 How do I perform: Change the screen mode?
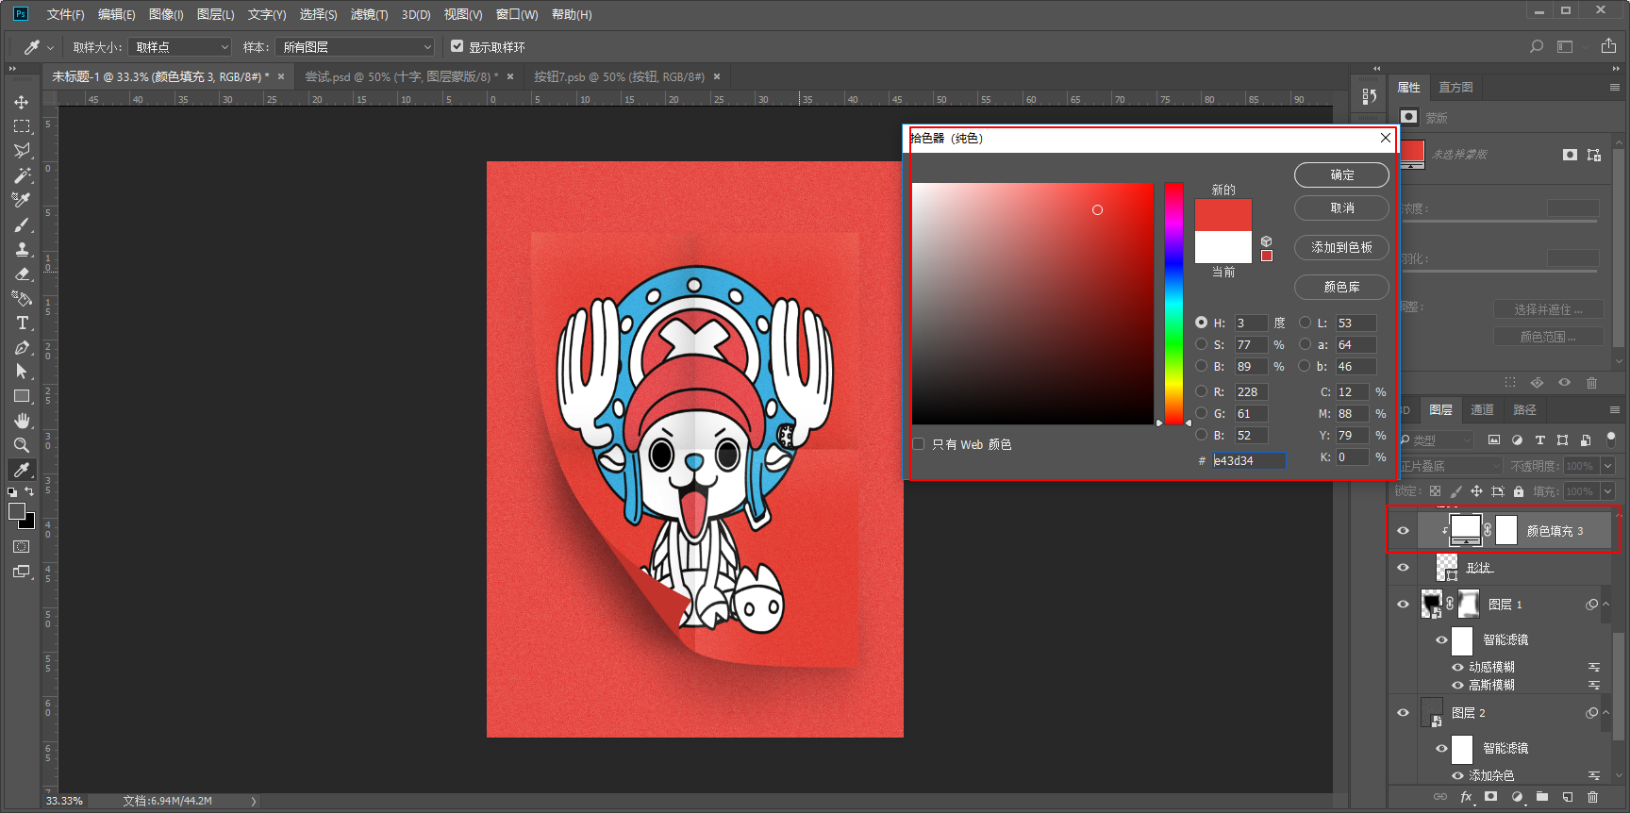[x=22, y=572]
